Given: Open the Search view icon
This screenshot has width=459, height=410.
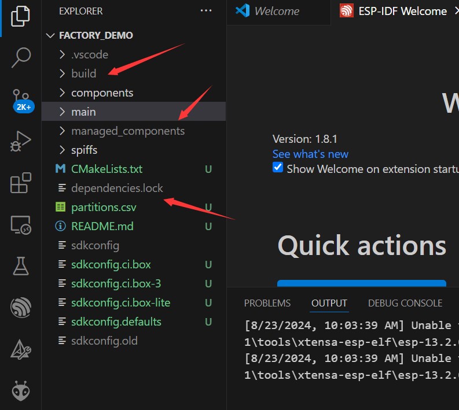Looking at the screenshot, I should (21, 57).
